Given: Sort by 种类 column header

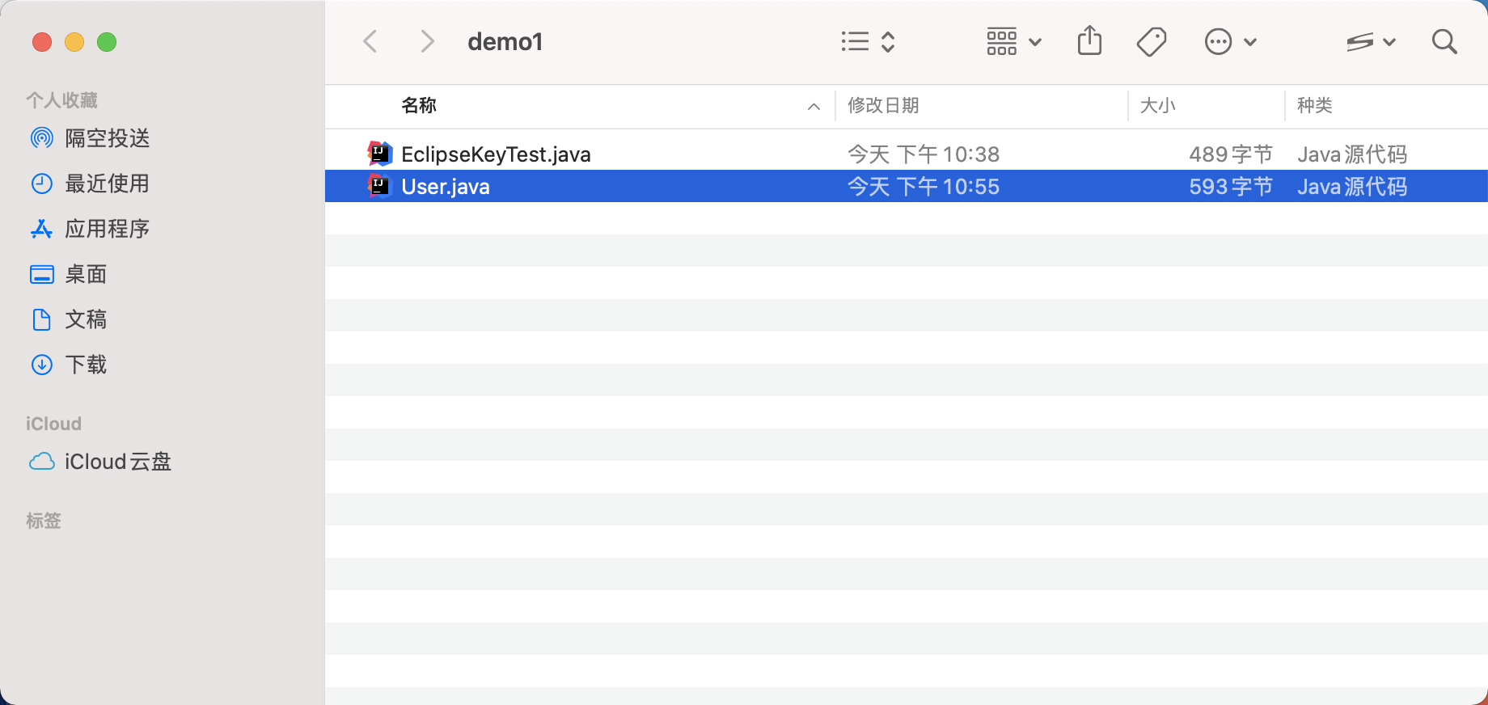Looking at the screenshot, I should (x=1314, y=106).
